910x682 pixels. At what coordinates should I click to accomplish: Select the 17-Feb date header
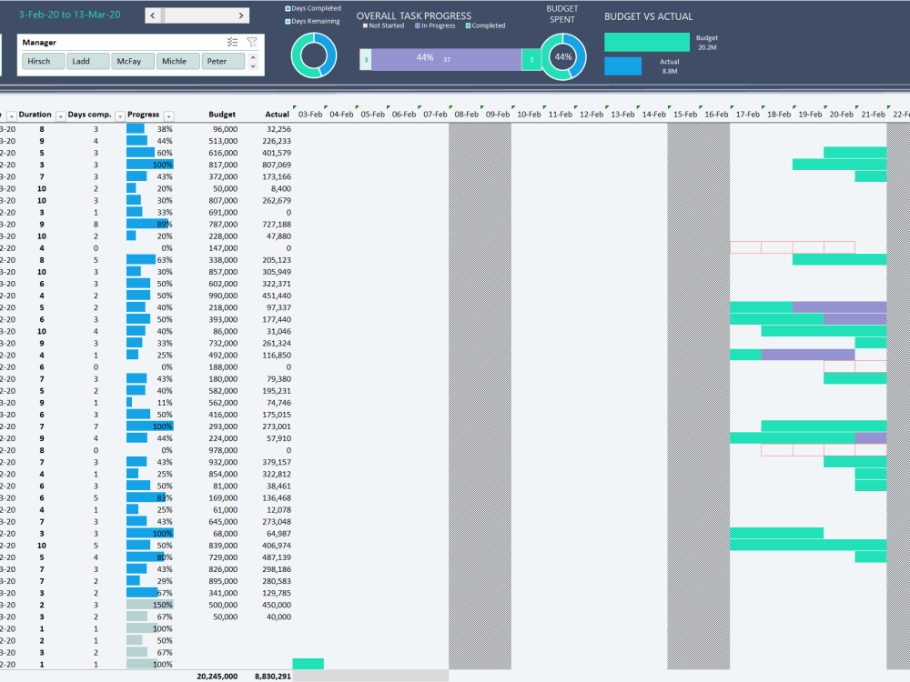[747, 115]
